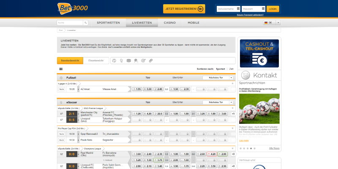338x169 pixels.
Task: Filter by the ice hockey puck icon
Action: tap(129, 60)
